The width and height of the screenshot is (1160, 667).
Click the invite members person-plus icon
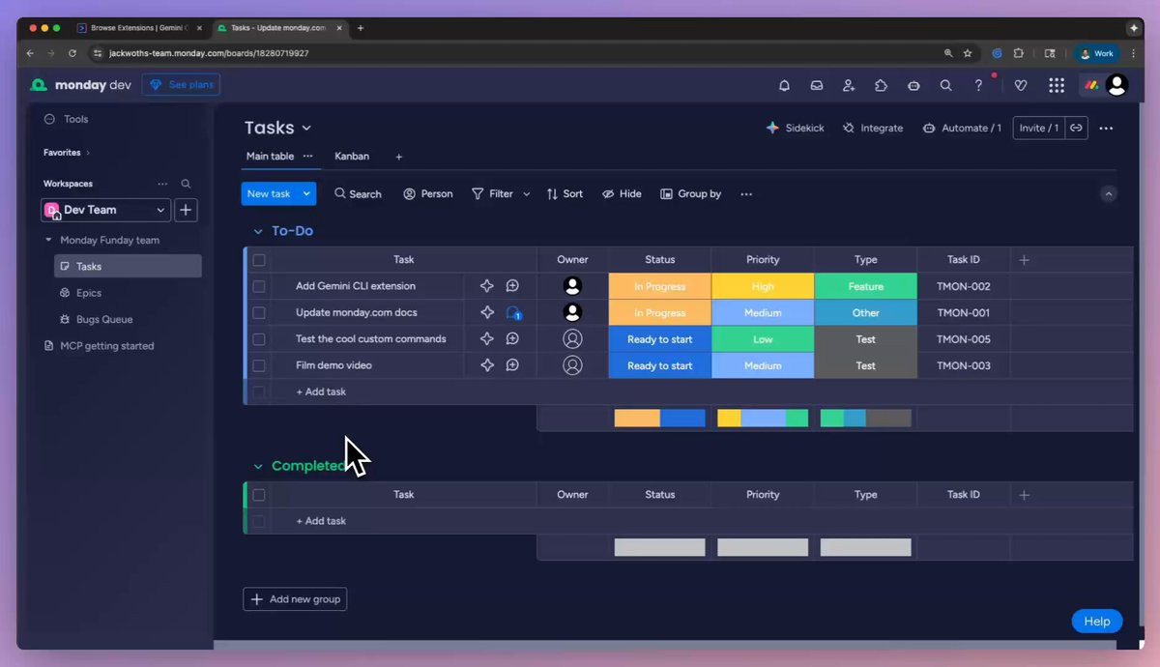[849, 85]
